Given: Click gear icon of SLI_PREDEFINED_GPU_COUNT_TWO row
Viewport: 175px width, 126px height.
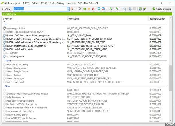Looking at the screenshot, I should click(x=4, y=42).
